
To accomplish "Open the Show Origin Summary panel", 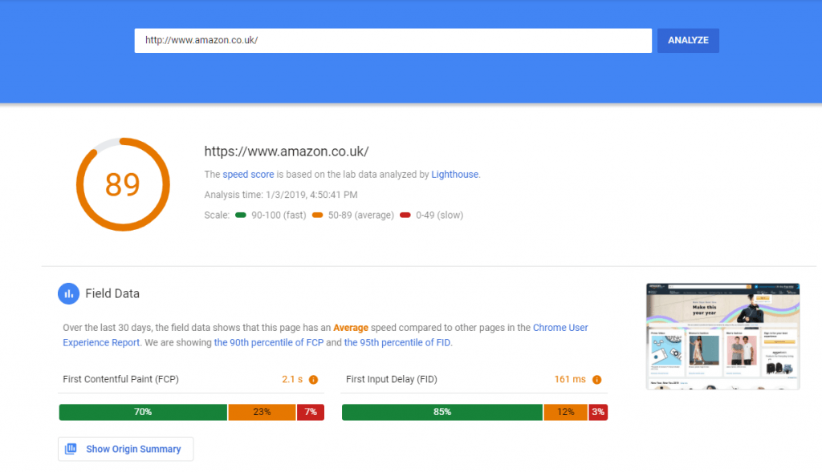I will [125, 449].
